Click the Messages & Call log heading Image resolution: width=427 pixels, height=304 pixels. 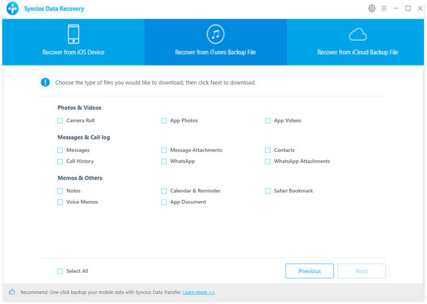[x=84, y=137]
